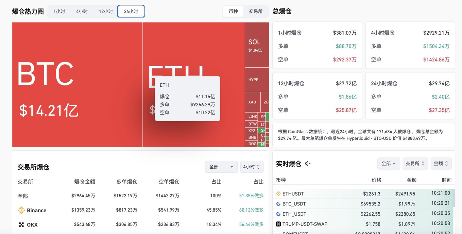
Task: Click the OKX exchange name
Action: point(32,225)
